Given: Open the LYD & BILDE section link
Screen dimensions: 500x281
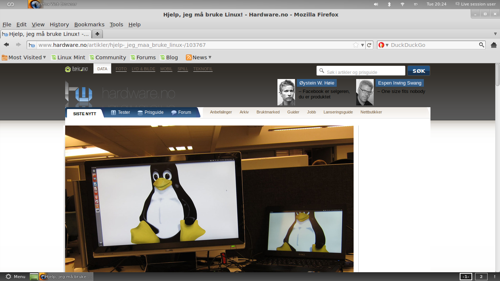Looking at the screenshot, I should point(143,69).
